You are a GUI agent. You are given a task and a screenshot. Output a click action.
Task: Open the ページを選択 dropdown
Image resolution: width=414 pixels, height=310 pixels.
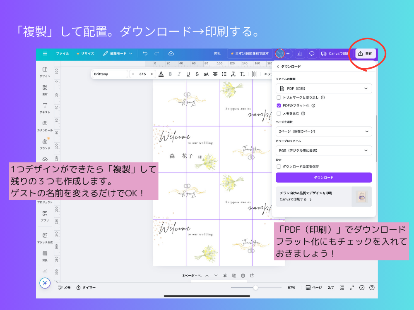click(x=323, y=131)
